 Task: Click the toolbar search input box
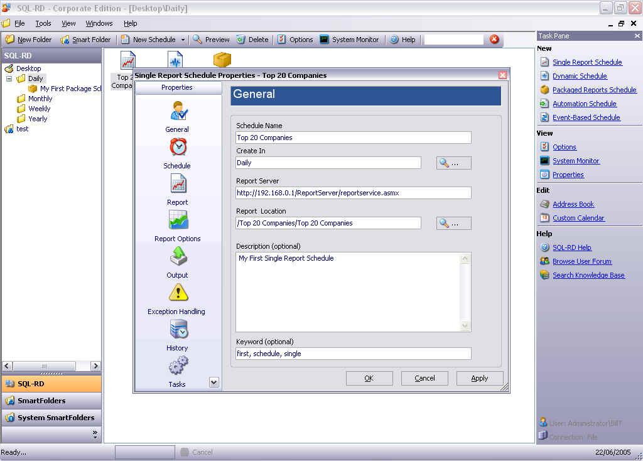pyautogui.click(x=454, y=40)
